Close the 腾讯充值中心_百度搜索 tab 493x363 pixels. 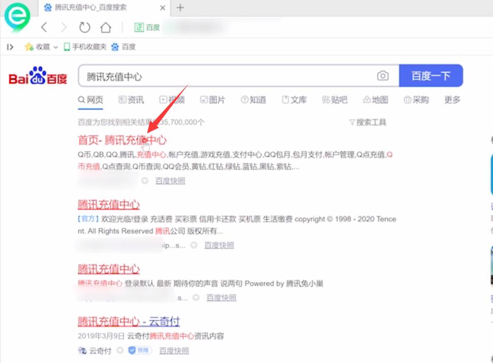(162, 8)
